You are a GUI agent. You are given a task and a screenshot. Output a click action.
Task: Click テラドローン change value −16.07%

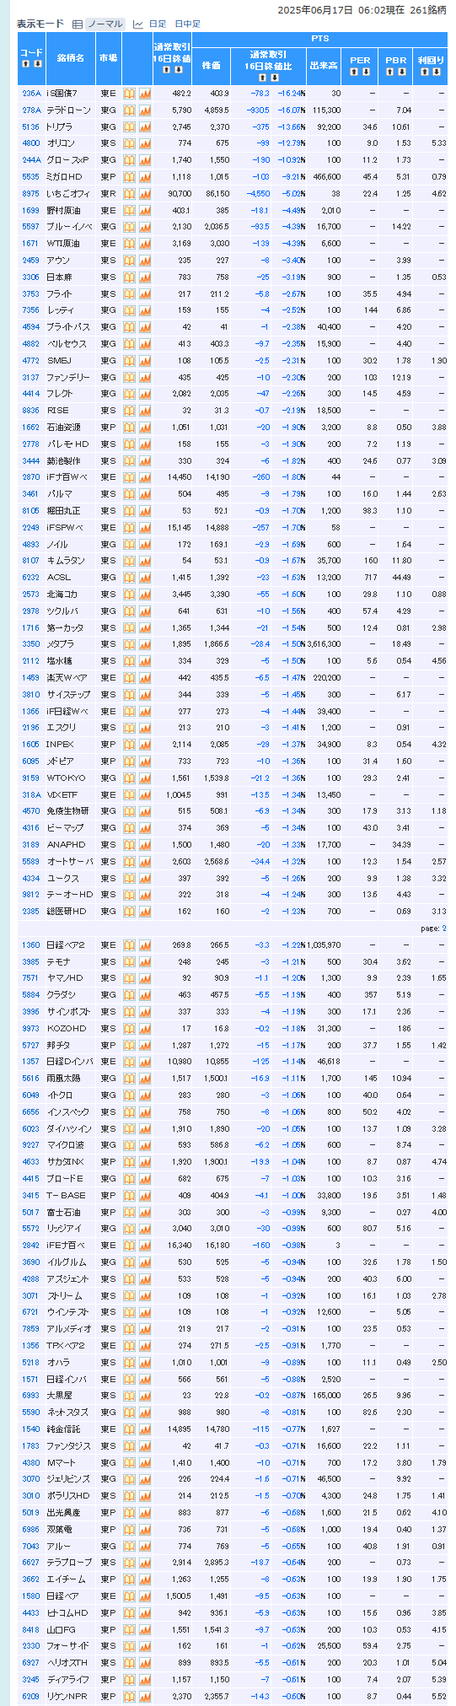coord(292,110)
